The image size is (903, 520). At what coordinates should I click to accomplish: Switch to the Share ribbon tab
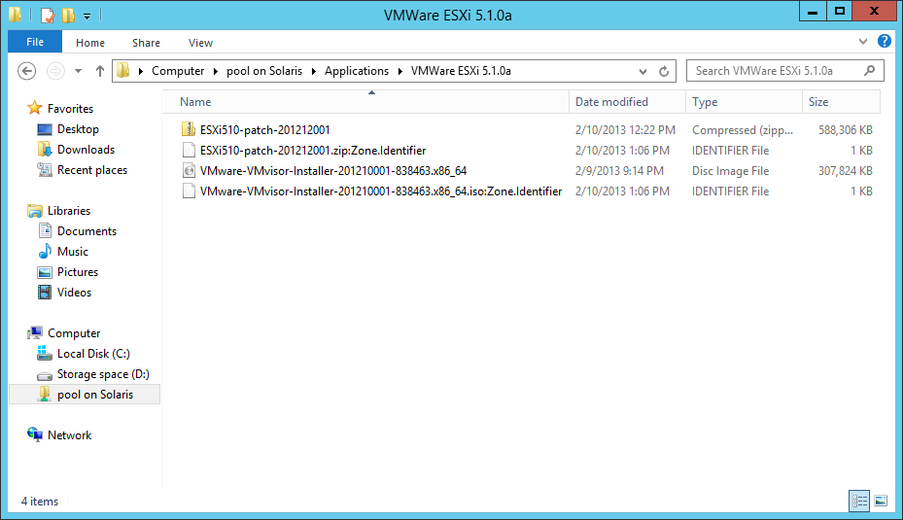point(146,43)
